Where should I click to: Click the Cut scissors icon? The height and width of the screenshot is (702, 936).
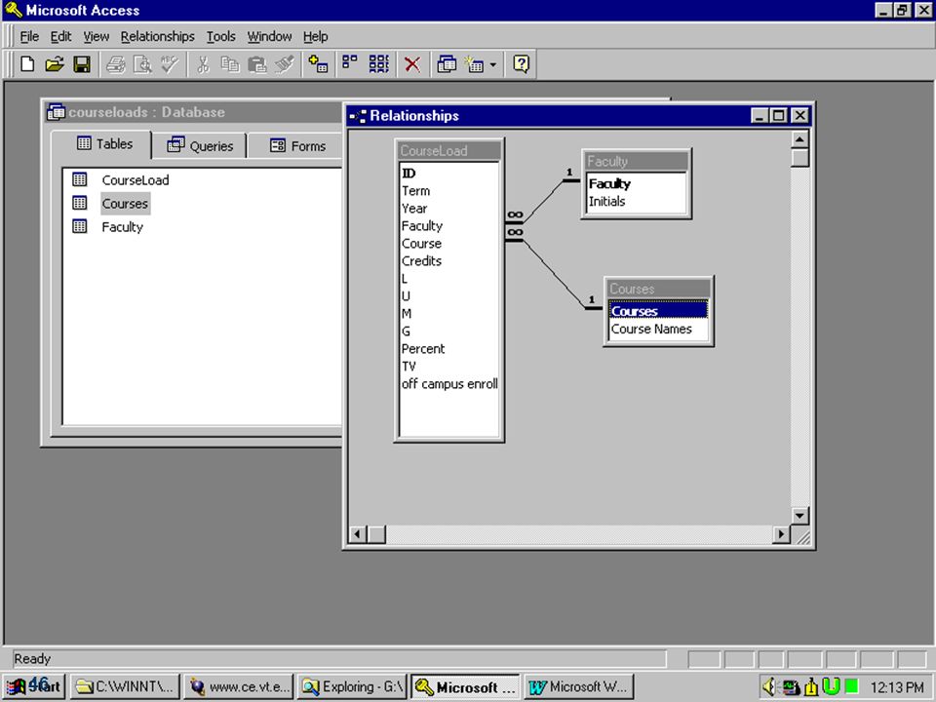[x=203, y=64]
